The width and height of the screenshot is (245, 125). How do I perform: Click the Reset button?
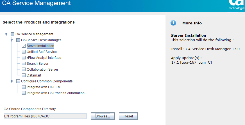(x=128, y=116)
